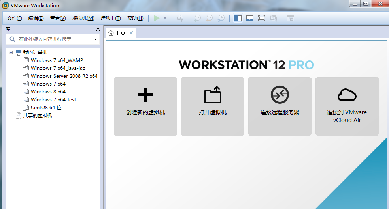Click the Take Snapshot toolbar icon

197,18
